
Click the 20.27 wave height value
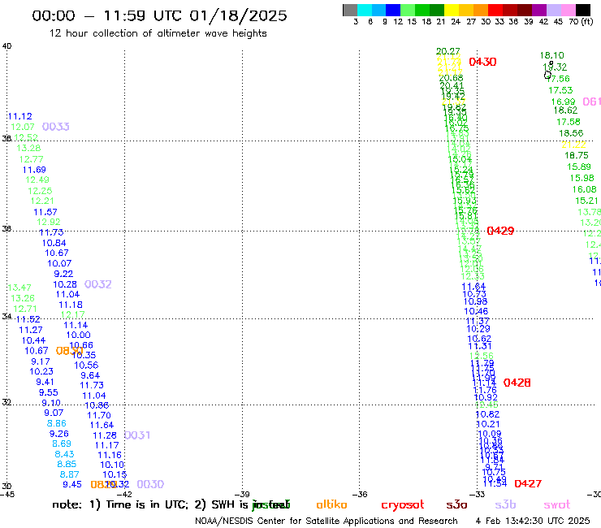click(448, 51)
